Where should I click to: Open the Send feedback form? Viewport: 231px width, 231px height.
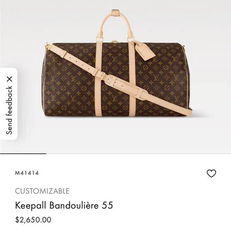tap(9, 110)
